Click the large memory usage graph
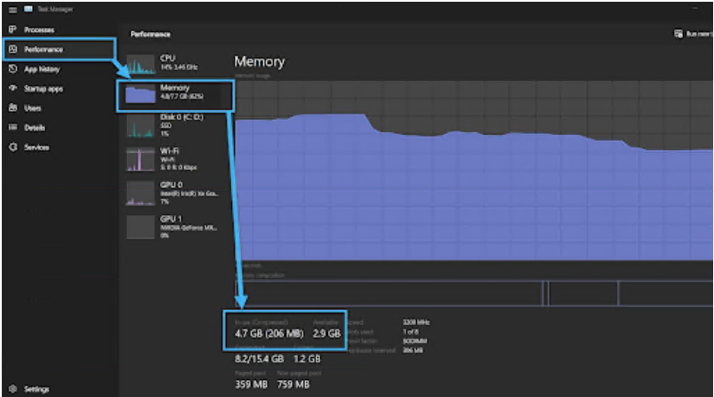The width and height of the screenshot is (714, 397). (x=471, y=178)
